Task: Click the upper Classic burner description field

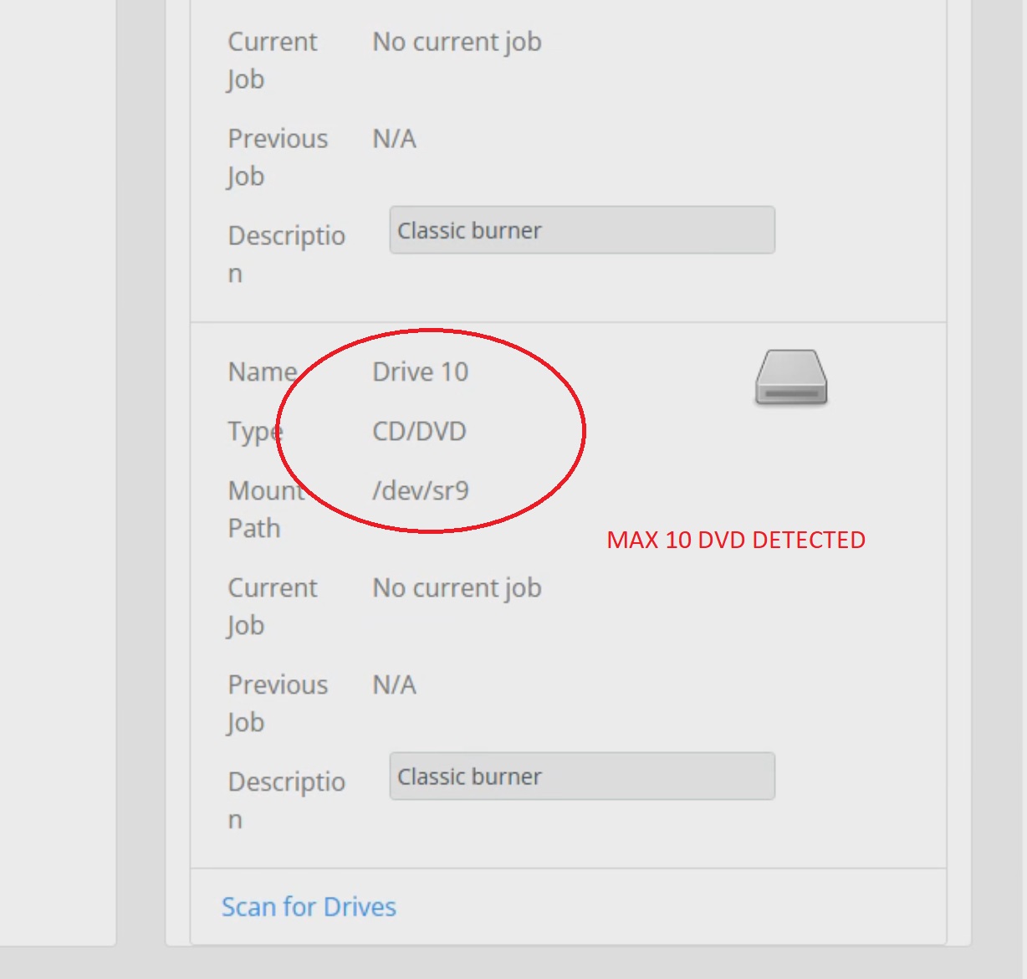Action: pyautogui.click(x=581, y=230)
